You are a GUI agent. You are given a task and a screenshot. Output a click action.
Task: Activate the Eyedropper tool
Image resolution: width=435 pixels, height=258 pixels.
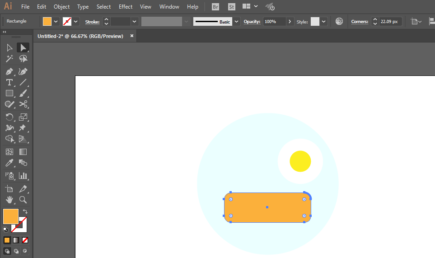[9, 163]
